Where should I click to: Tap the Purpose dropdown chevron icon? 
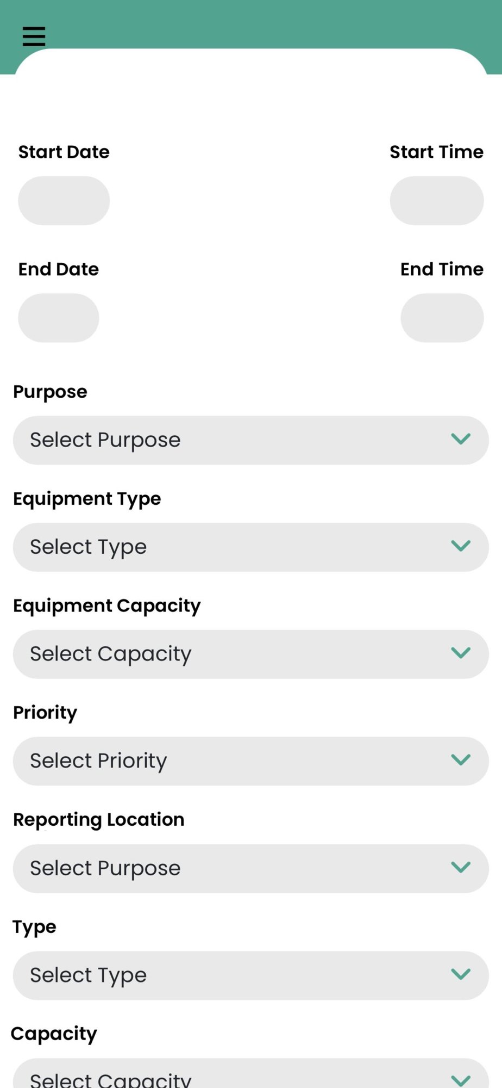coord(461,439)
